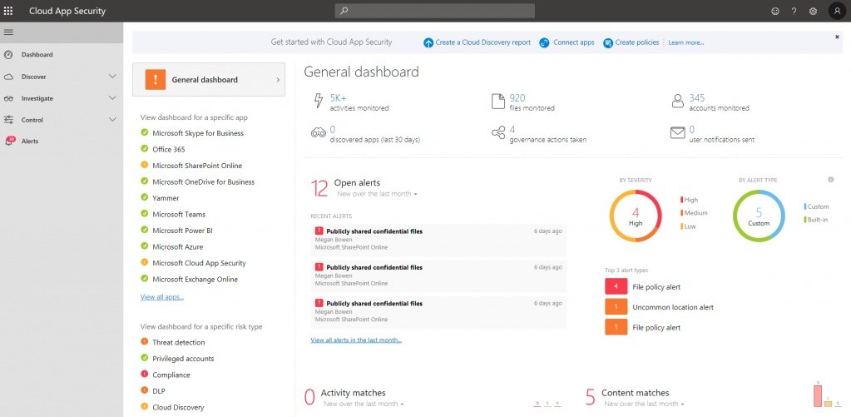Click the severity donut chart

pyautogui.click(x=636, y=216)
